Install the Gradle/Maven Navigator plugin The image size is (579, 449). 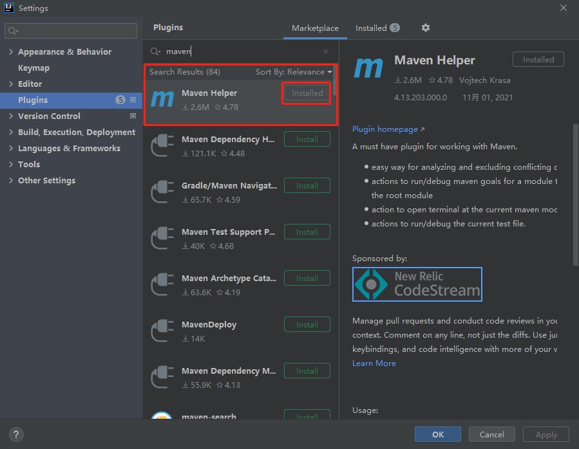[307, 185]
